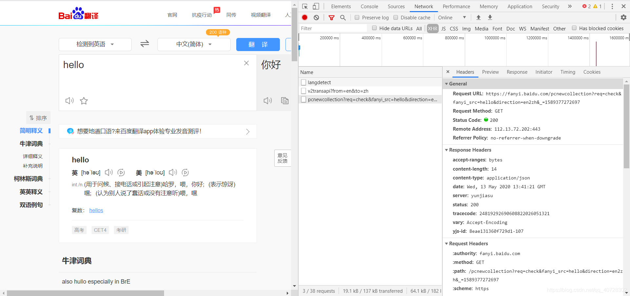Click the horizontal page scrollbar thumb
Image resolution: width=630 pixels, height=296 pixels.
pos(85,293)
